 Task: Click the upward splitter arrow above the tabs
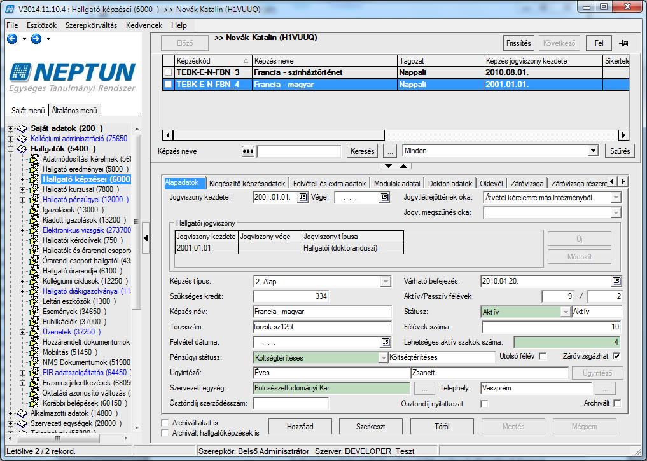(403, 166)
